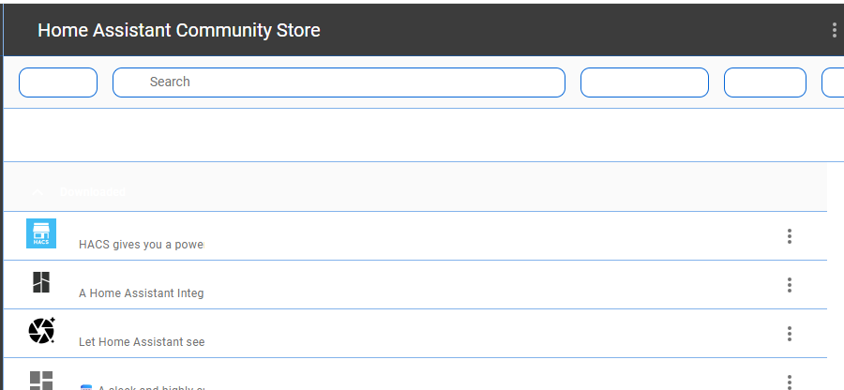
Task: Click the Home Assistant Community Store title
Action: [x=178, y=30]
